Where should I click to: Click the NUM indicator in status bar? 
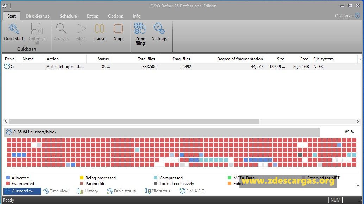pyautogui.click(x=335, y=200)
